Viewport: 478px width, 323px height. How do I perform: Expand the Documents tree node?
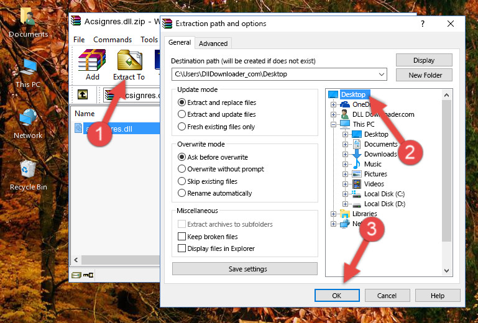(x=345, y=145)
